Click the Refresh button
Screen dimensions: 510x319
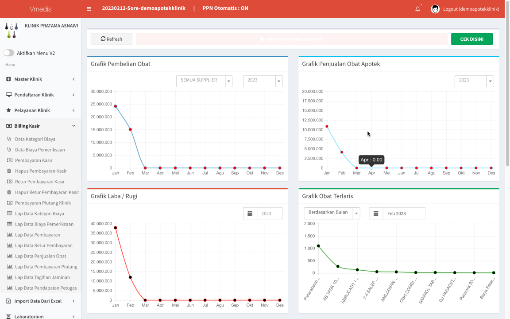[x=111, y=39]
